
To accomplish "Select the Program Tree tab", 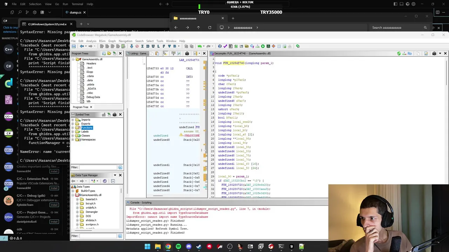I will [80, 107].
